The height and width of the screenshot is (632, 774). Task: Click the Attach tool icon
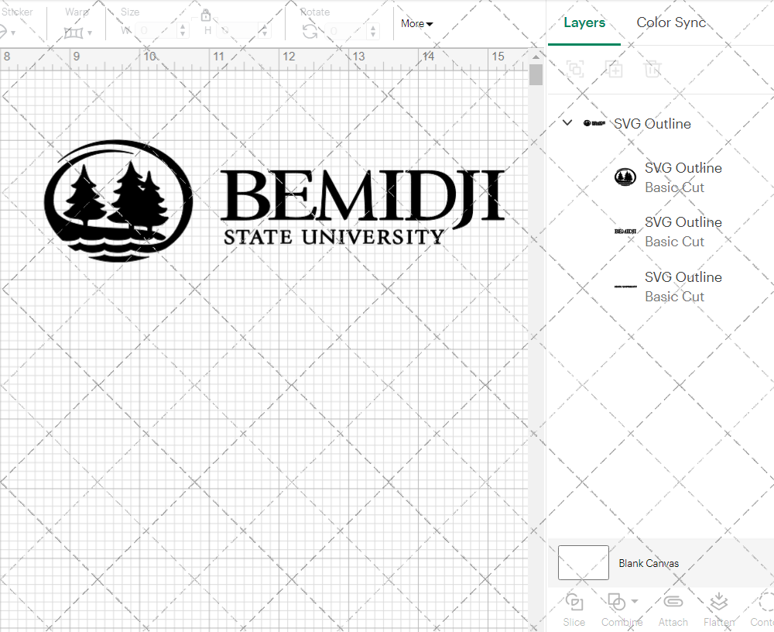tap(673, 601)
